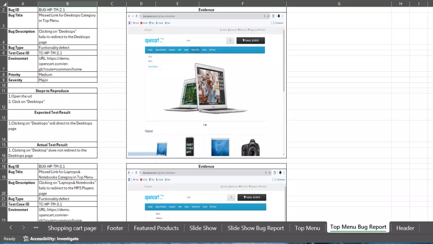The image size is (433, 244).
Task: Go to previous sheet tabs arrow
Action: coord(10,228)
